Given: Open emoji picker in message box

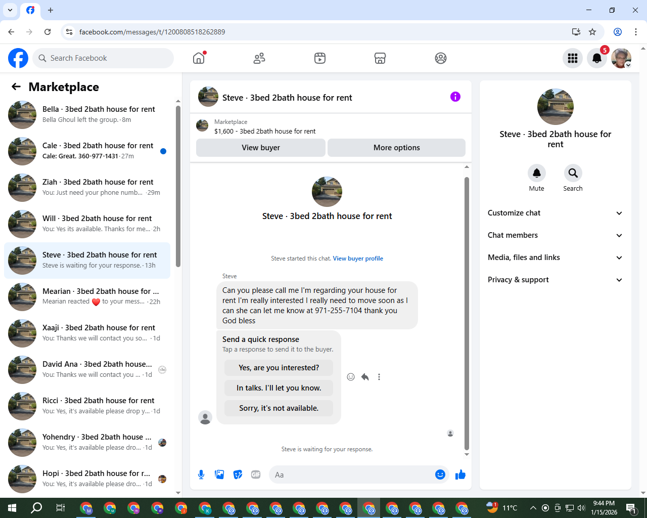Looking at the screenshot, I should point(440,474).
